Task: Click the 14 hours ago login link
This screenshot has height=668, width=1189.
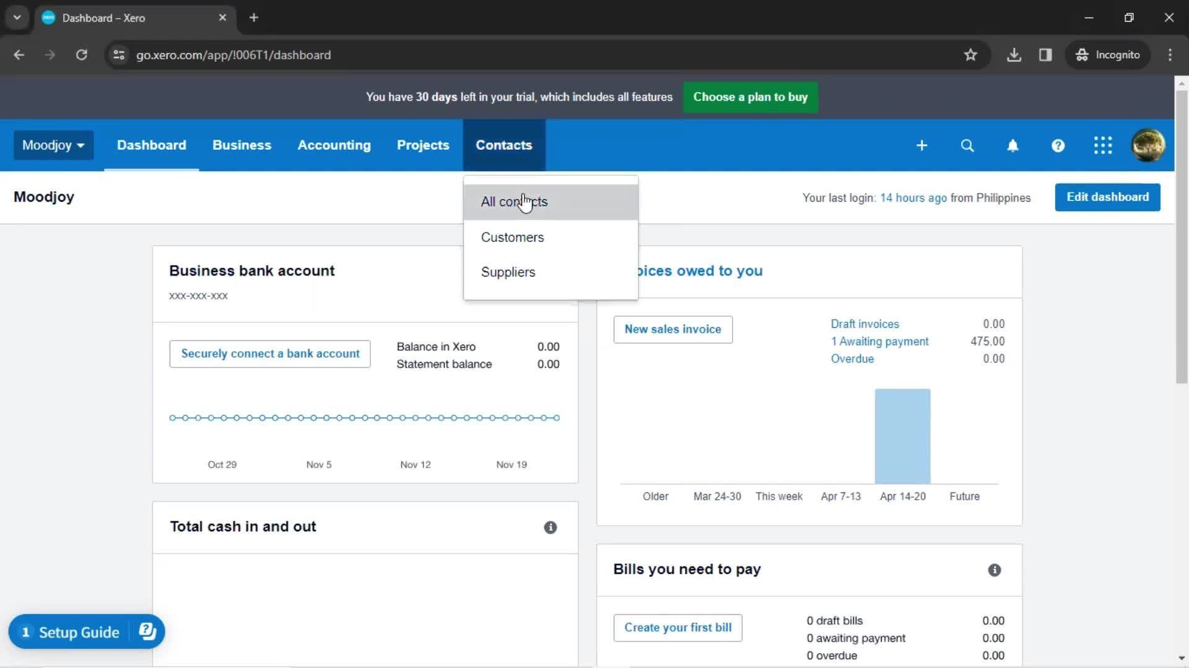Action: tap(913, 198)
